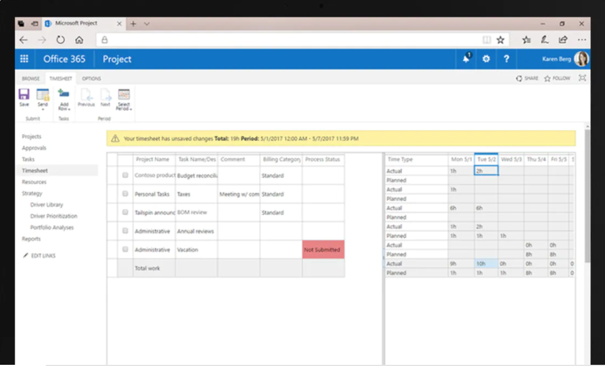Open a new browser tab
This screenshot has height=366, width=605.
click(133, 24)
